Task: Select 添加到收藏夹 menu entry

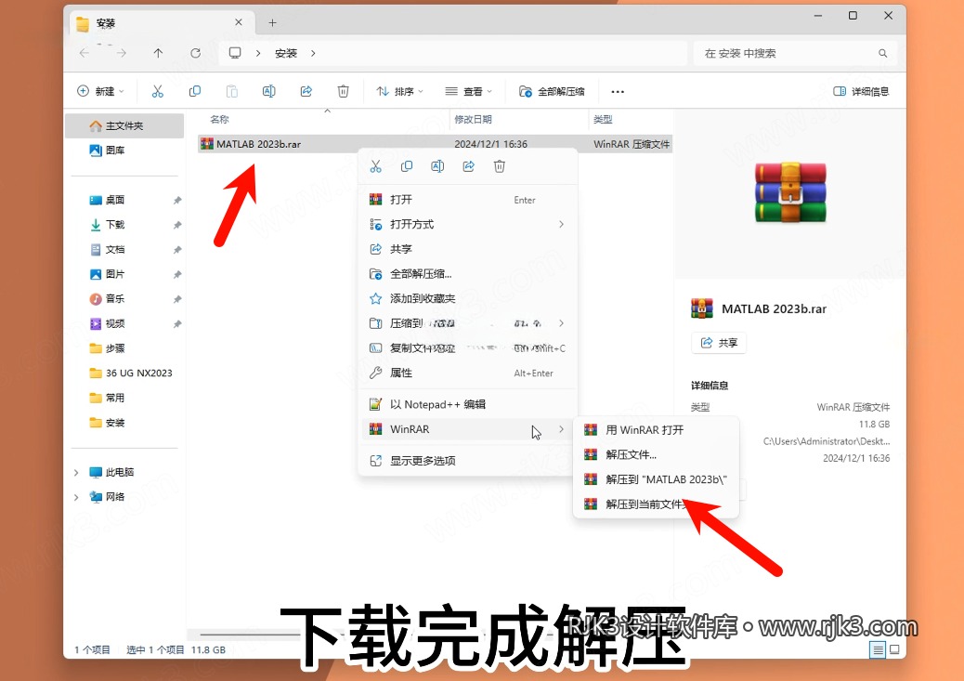Action: [x=467, y=298]
